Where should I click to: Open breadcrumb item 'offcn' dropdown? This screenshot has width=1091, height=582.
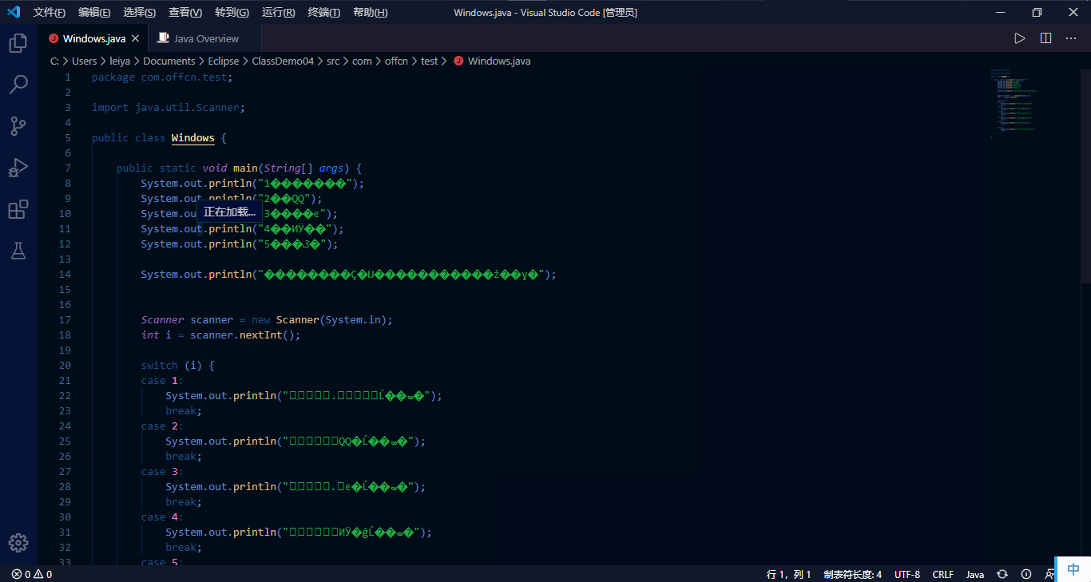(x=396, y=61)
